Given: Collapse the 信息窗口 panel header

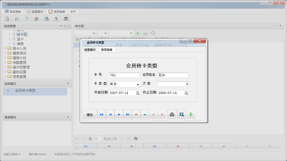Looking at the screenshot, I should (68, 84).
